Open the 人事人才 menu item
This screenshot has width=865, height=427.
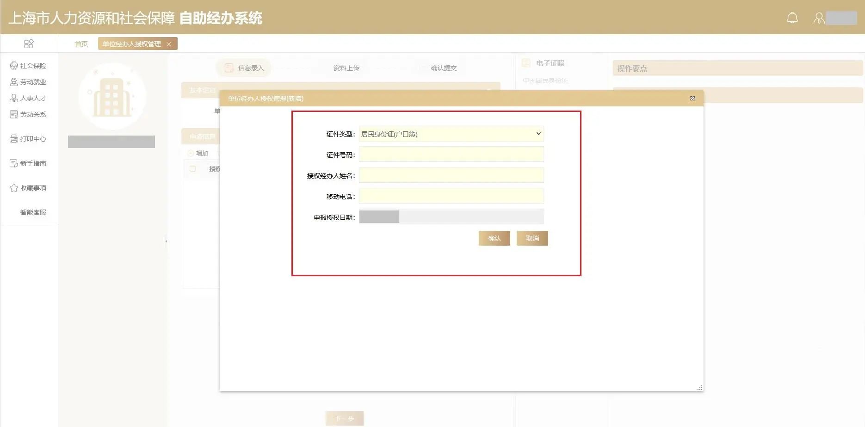click(33, 98)
